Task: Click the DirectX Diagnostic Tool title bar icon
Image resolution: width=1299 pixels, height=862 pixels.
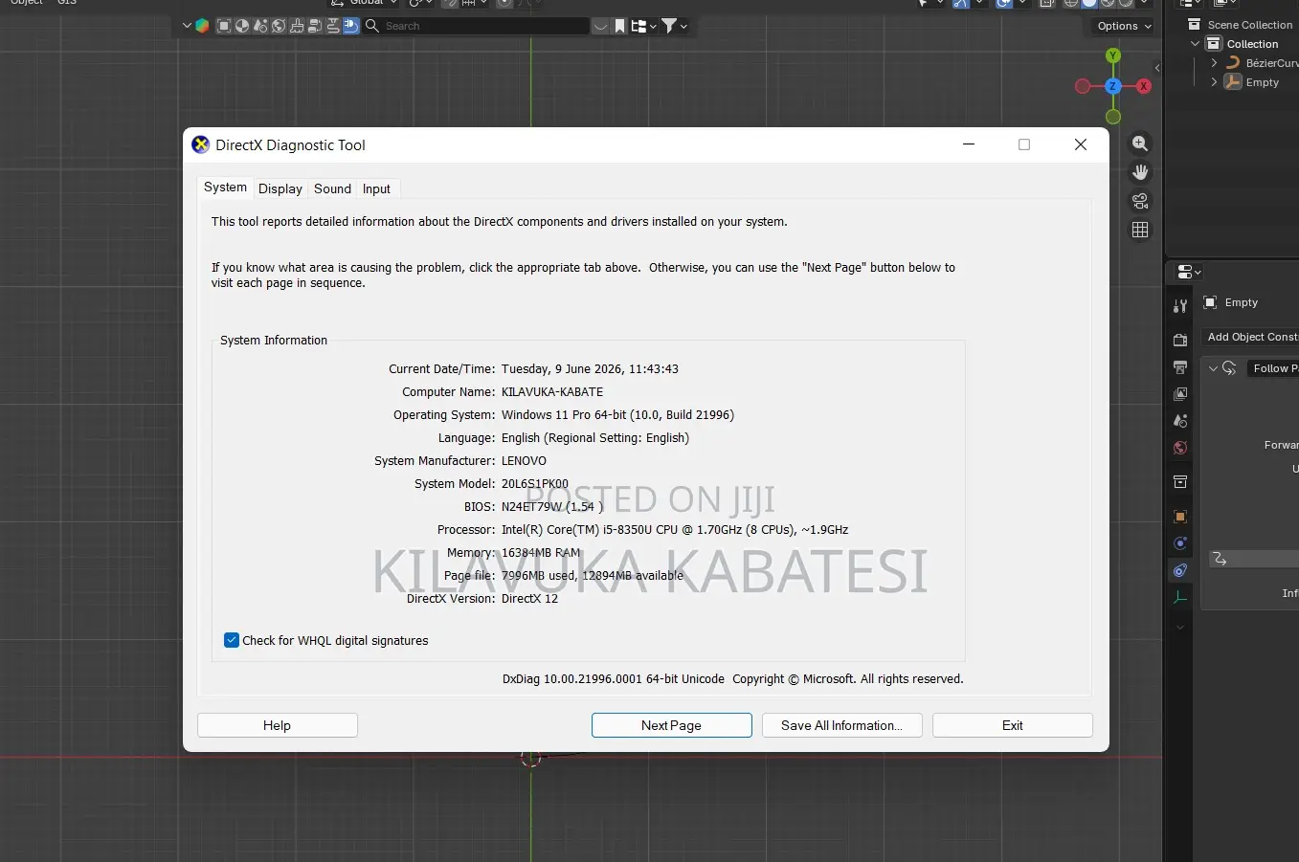Action: click(x=200, y=144)
